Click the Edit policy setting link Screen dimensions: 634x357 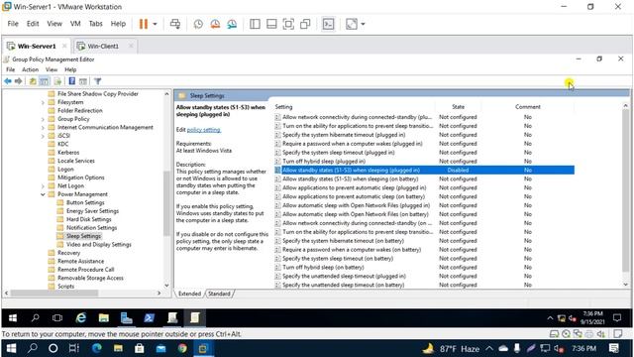coord(203,130)
